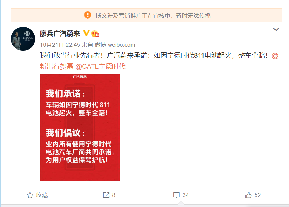The image size is (289, 207).
Task: Enlarge the red 我们承诺 poster image
Action: point(80,128)
